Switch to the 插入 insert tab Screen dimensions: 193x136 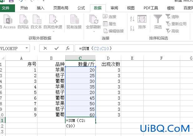pyautogui.click(x=41, y=8)
